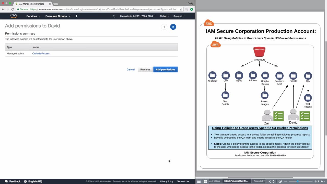Click the Feedback speech bubble icon

tap(6, 181)
